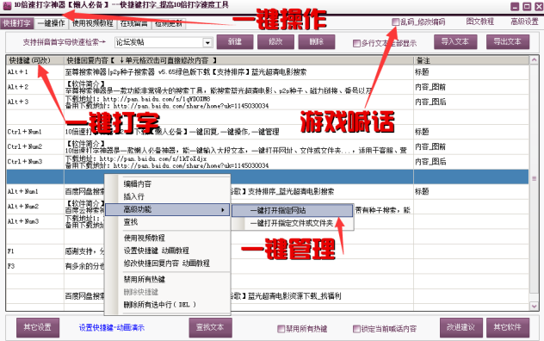Open the 在线留言 tab
Screen dimensions: 544x341
(134, 23)
